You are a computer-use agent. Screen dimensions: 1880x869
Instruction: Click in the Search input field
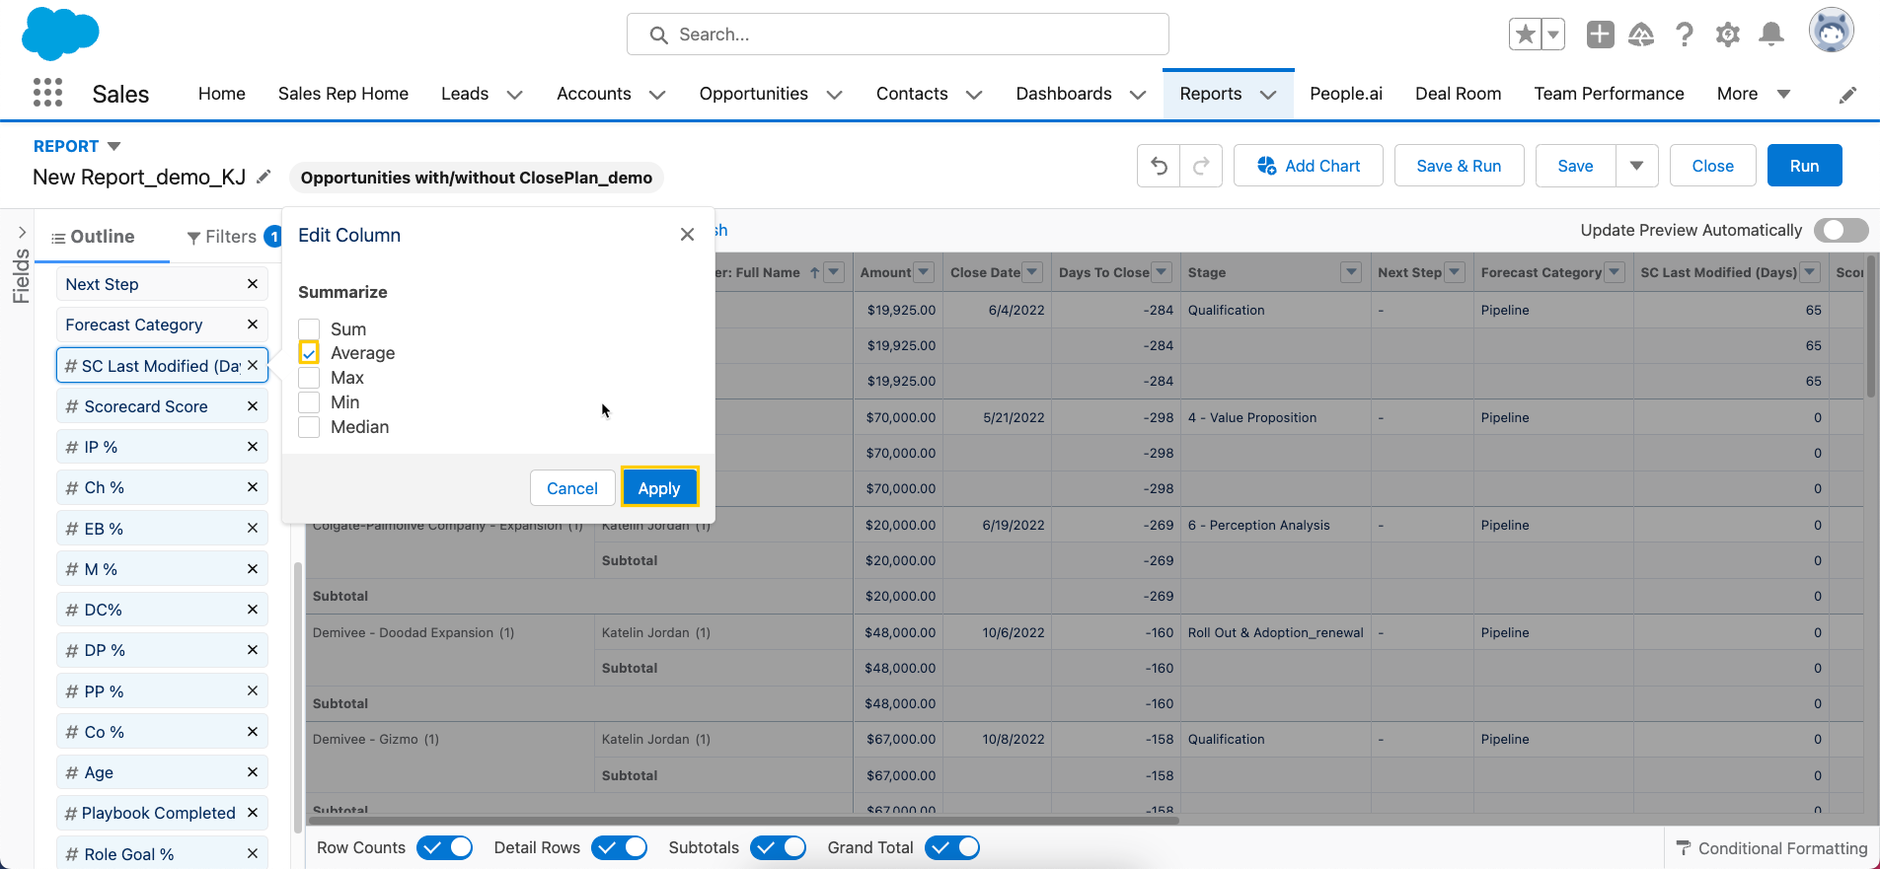point(898,35)
